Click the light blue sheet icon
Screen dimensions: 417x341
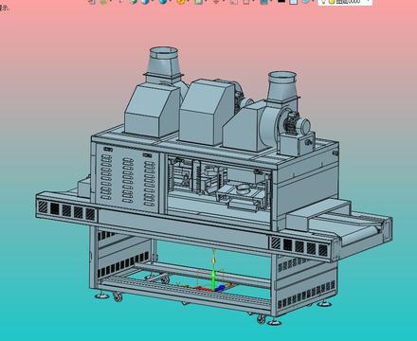coord(294,2)
